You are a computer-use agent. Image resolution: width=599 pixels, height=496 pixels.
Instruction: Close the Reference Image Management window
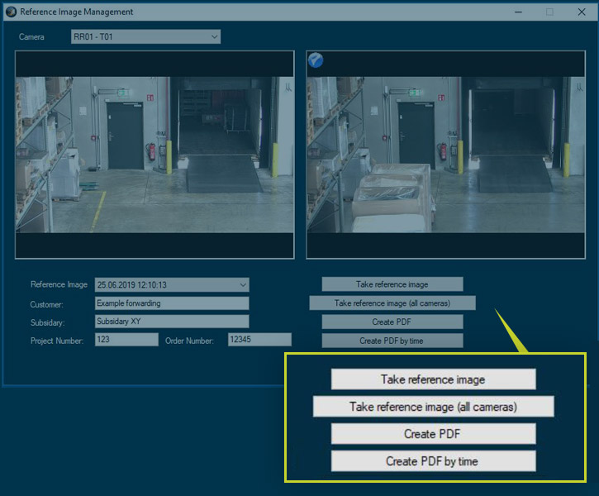581,12
